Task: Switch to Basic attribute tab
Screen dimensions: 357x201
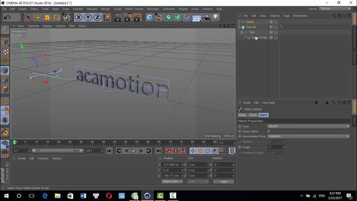Action: click(243, 115)
